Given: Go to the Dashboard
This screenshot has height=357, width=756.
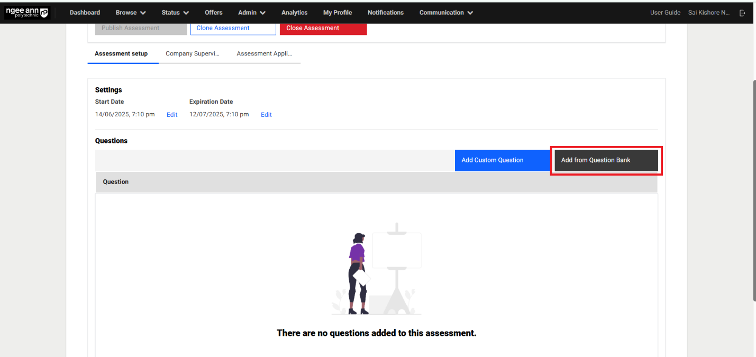Looking at the screenshot, I should tap(85, 12).
